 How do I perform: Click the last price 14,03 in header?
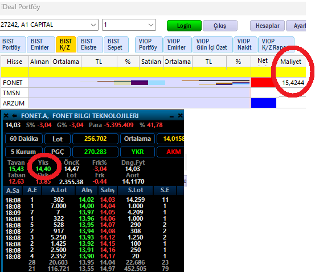pos(13,125)
